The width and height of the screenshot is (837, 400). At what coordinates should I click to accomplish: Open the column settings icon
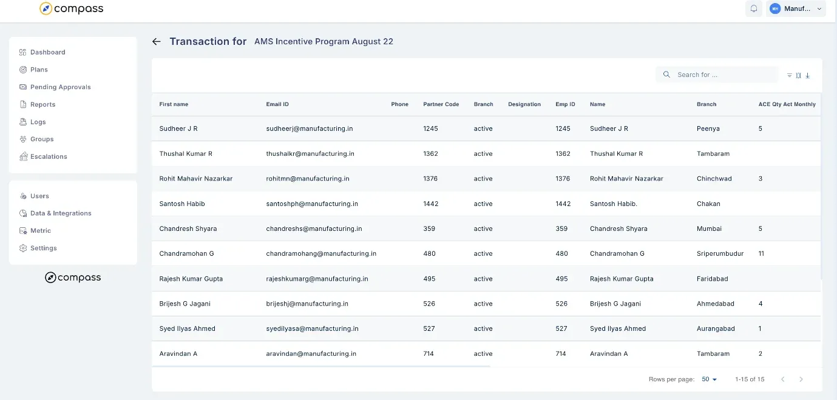pos(799,75)
